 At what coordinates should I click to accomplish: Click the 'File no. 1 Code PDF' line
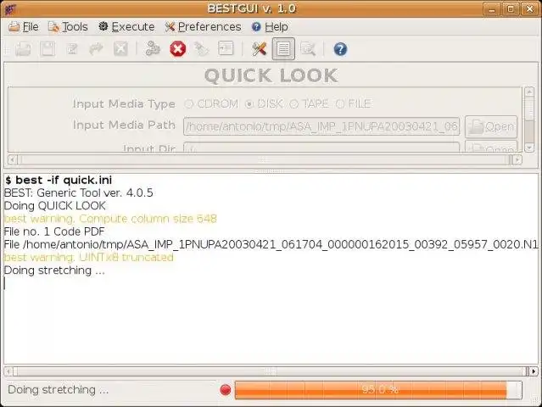pos(54,231)
